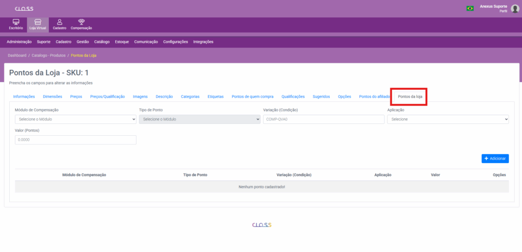Open the Configurações menu

pos(175,42)
